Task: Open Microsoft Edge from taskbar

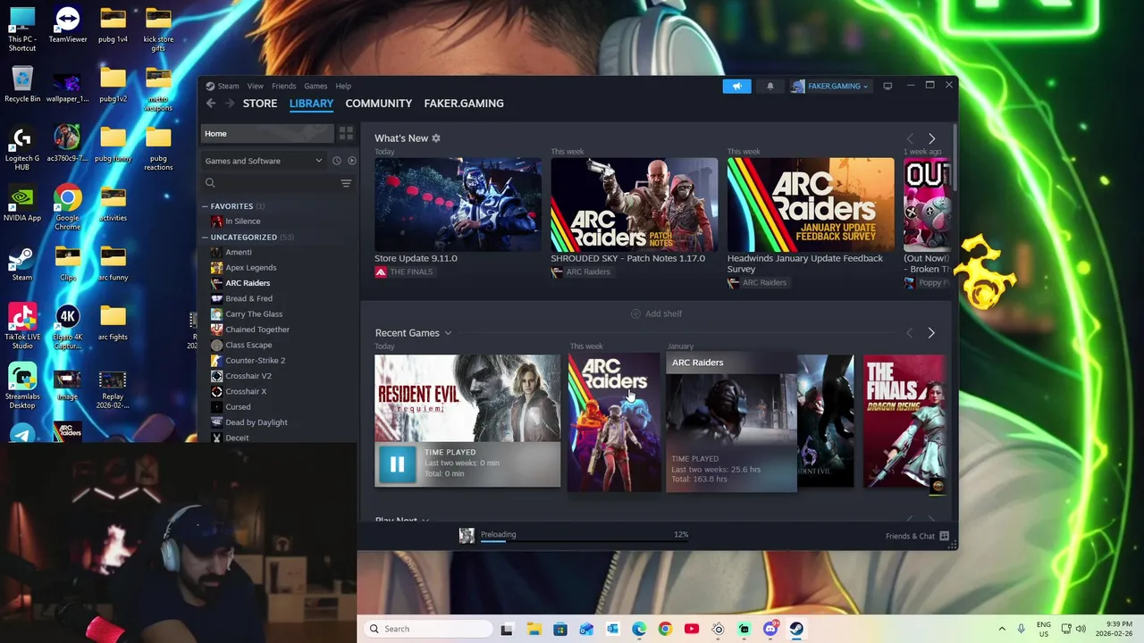Action: click(x=639, y=629)
